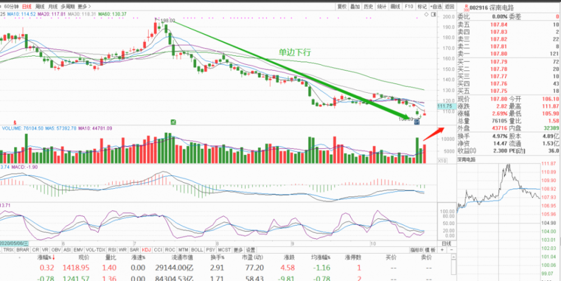
Task: Open 历史 history view
Action: coord(369,6)
